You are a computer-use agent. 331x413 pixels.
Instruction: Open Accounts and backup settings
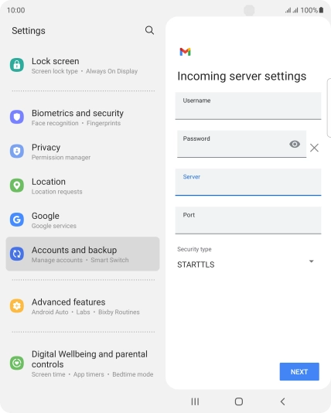[x=83, y=254]
